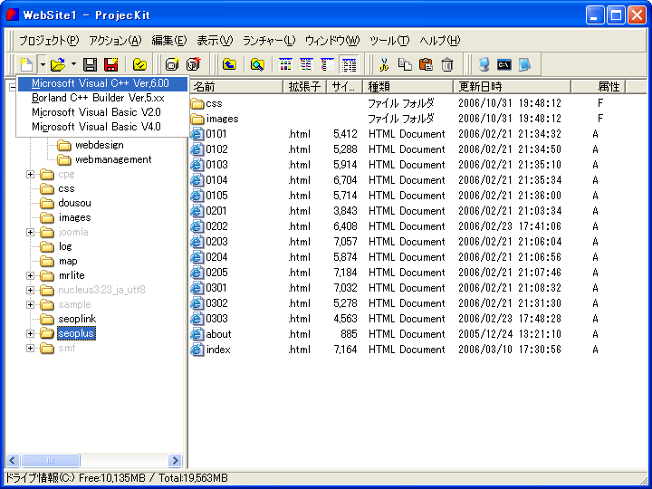Select the seoplink tree folder
The width and height of the screenshot is (652, 489).
coord(77,319)
